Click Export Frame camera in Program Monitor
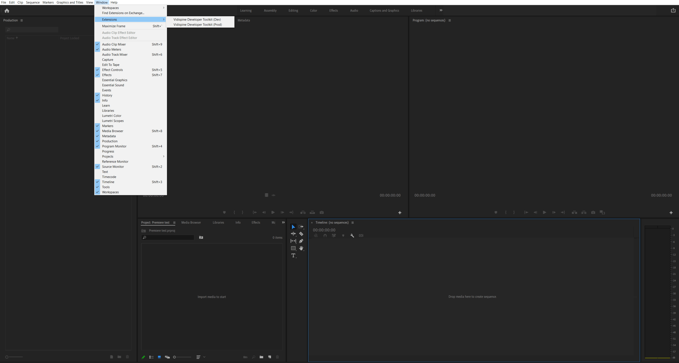This screenshot has height=363, width=679. [x=593, y=212]
